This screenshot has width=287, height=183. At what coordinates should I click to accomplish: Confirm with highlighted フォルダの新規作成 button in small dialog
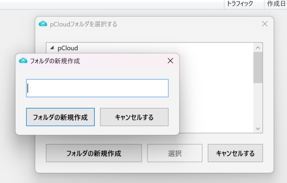pyautogui.click(x=61, y=117)
